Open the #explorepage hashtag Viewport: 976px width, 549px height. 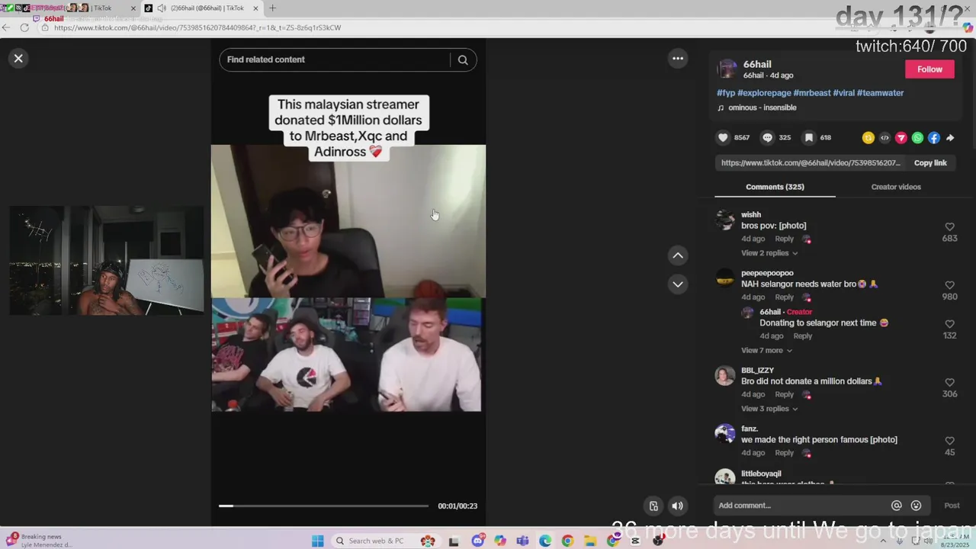(764, 93)
